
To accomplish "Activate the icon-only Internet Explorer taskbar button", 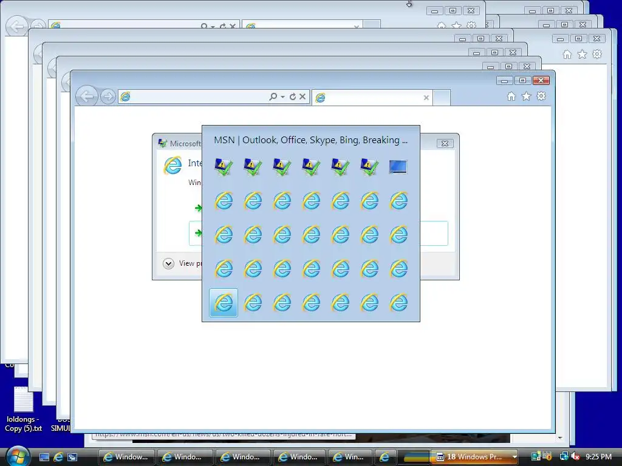I will click(384, 457).
